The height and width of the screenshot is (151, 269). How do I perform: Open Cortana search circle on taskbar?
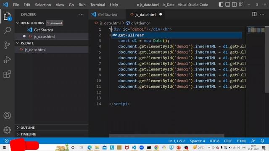tap(73, 147)
